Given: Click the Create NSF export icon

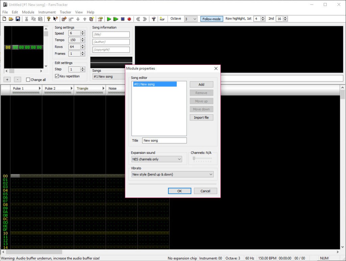Looking at the screenshot, I should [162, 19].
